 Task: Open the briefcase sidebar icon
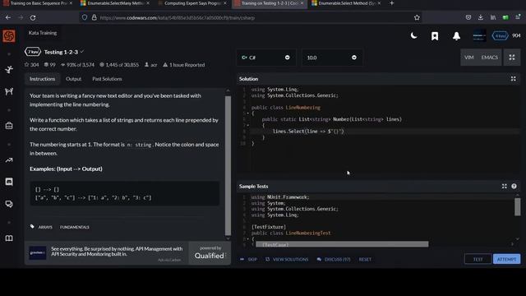[x=9, y=126]
